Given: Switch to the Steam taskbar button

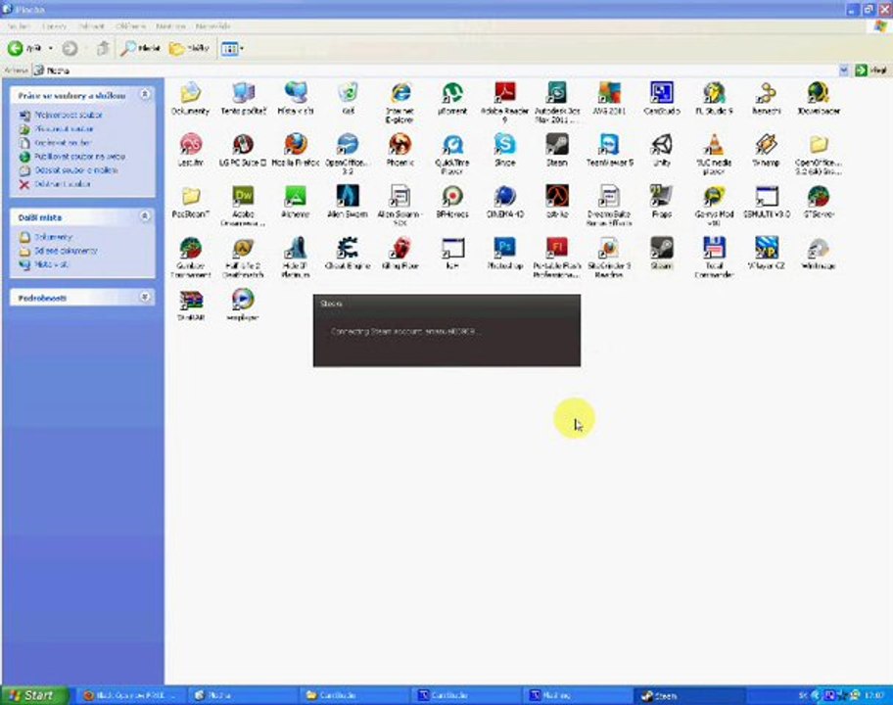Looking at the screenshot, I should click(x=688, y=696).
